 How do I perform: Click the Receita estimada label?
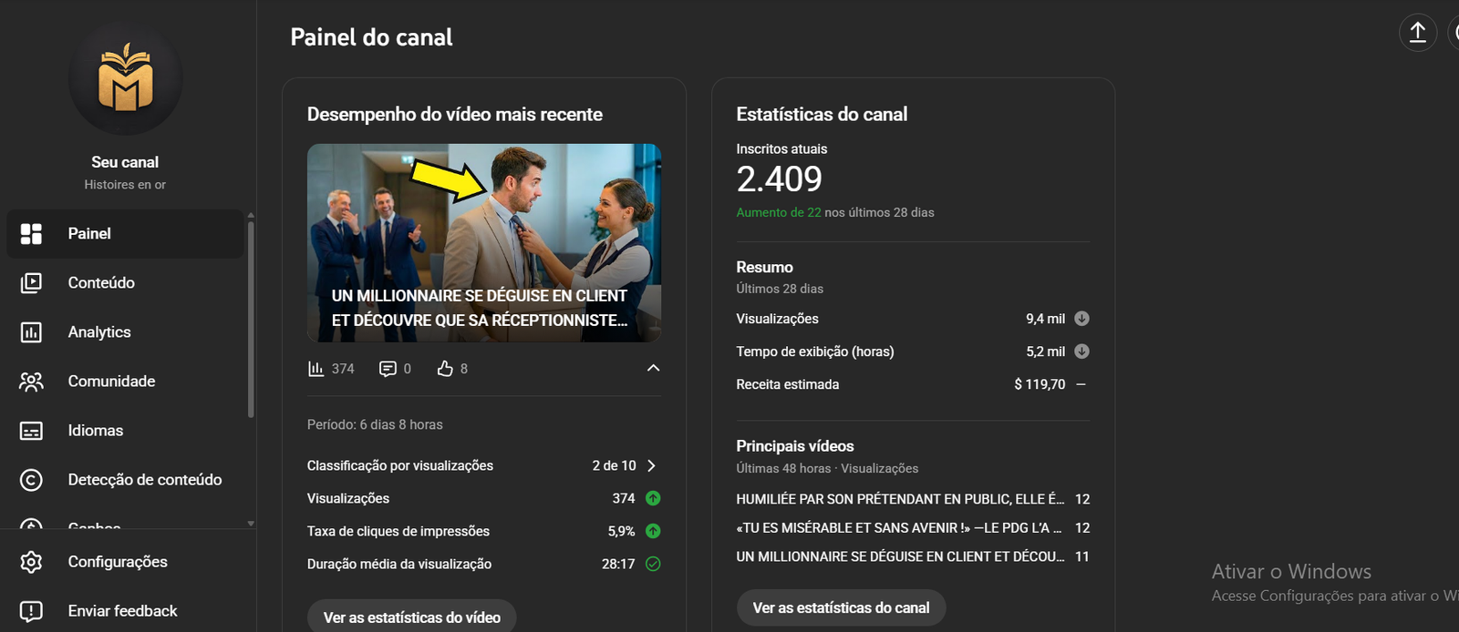[788, 384]
